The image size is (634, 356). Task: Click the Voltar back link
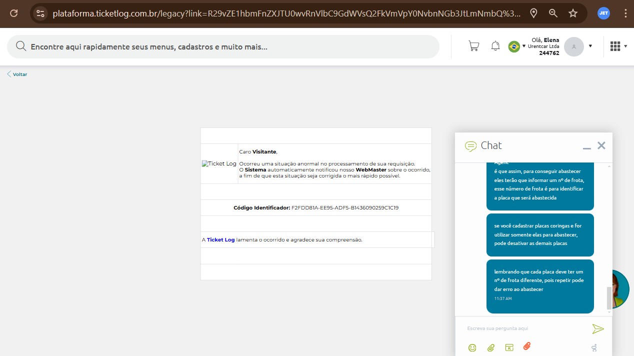(17, 74)
